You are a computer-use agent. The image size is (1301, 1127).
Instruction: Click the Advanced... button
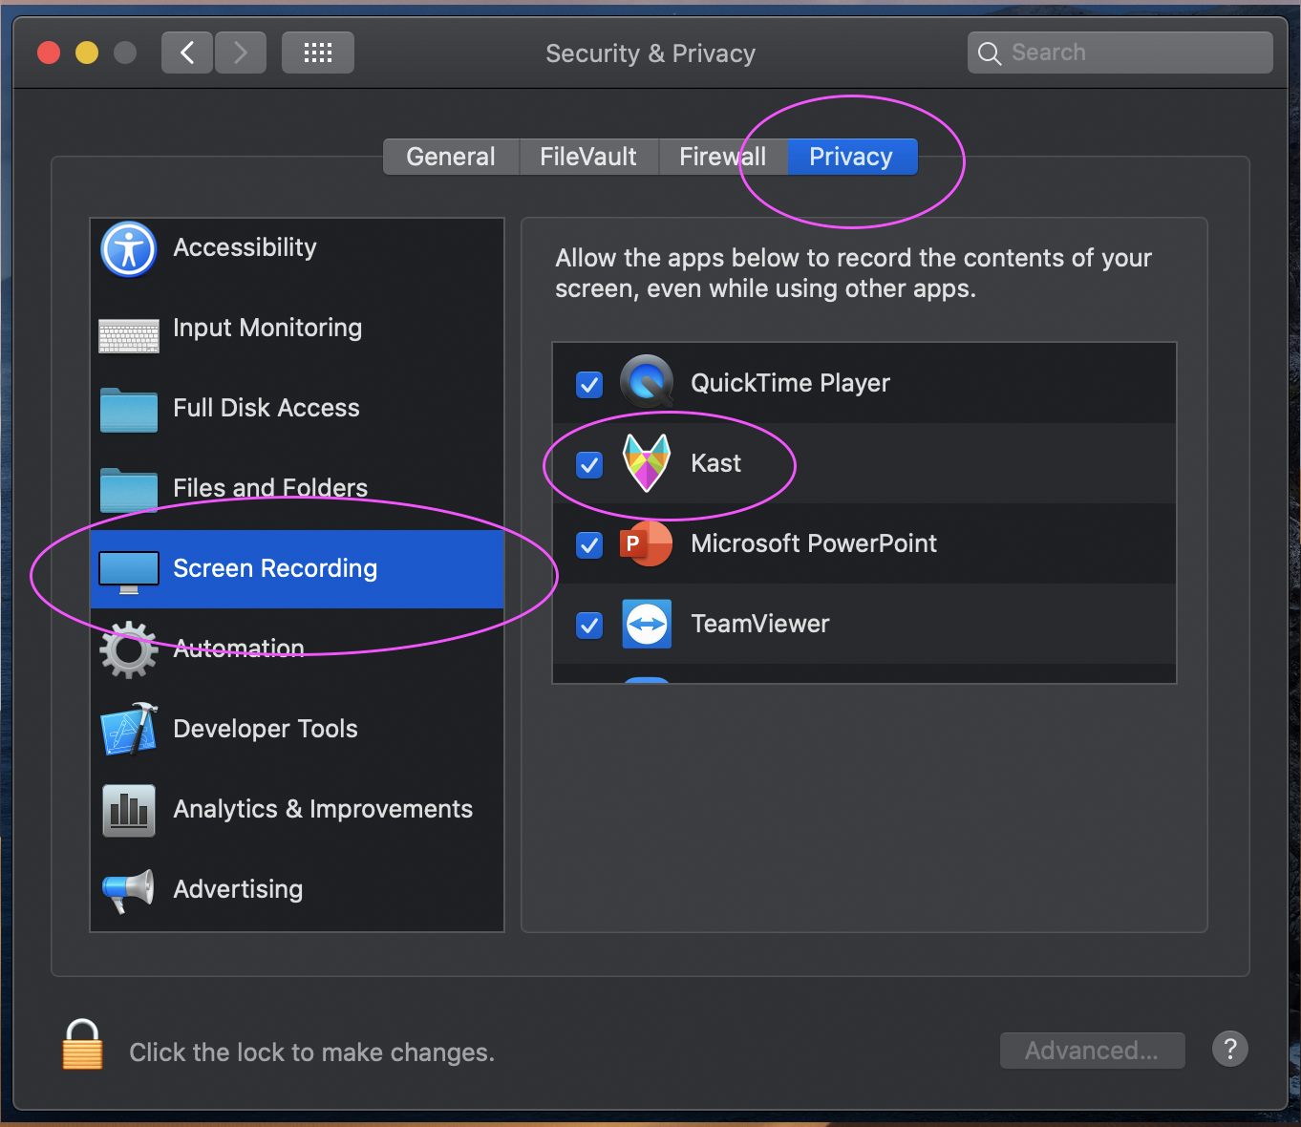click(1092, 1051)
